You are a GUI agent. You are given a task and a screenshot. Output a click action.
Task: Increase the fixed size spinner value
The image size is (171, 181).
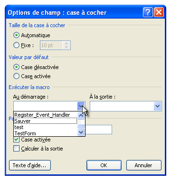tap(66, 43)
